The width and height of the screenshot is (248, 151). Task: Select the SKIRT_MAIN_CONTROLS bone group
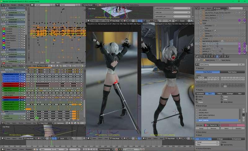click(217, 115)
